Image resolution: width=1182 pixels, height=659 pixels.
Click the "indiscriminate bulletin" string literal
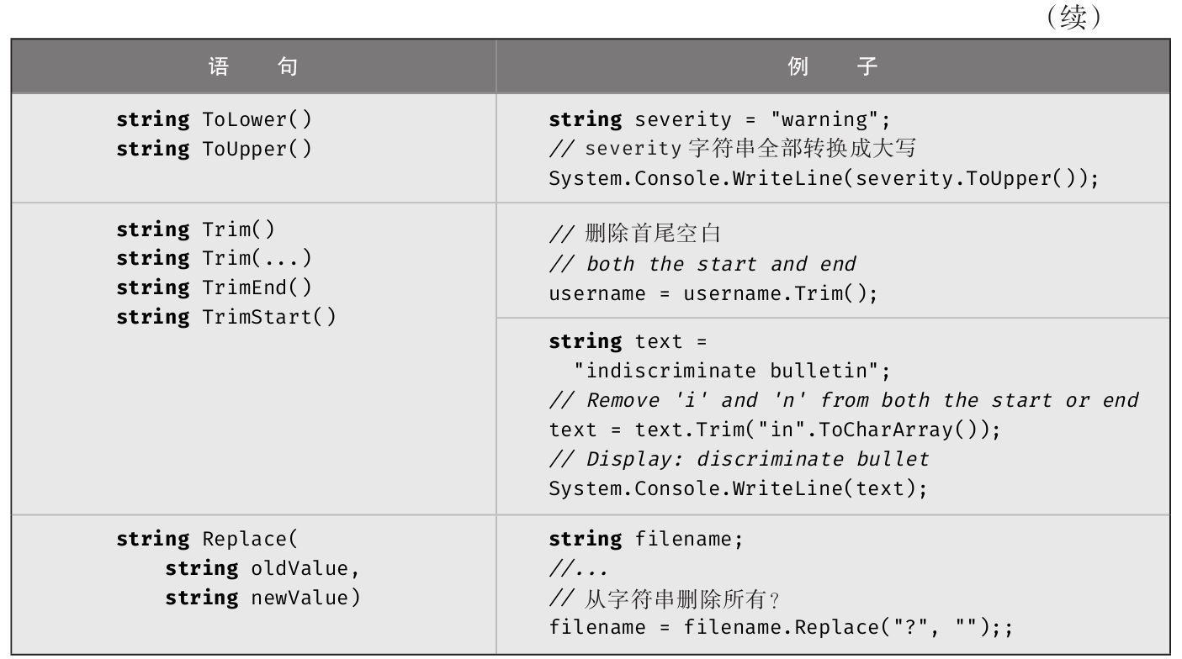pyautogui.click(x=732, y=371)
